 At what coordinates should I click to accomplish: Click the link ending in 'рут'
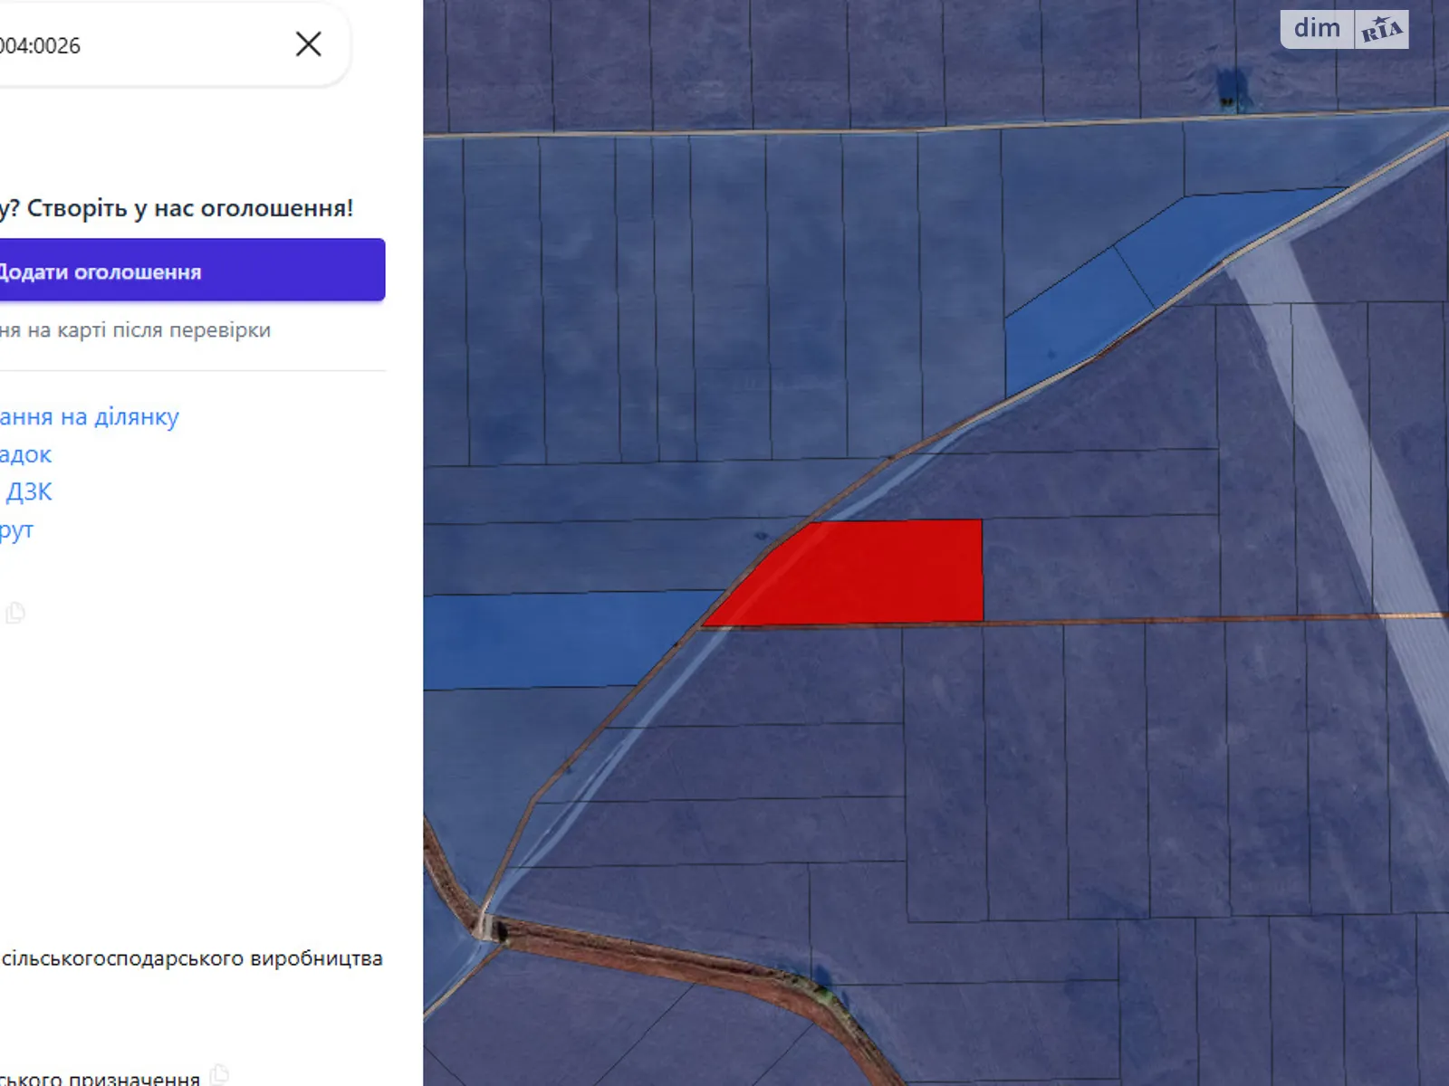(x=16, y=529)
